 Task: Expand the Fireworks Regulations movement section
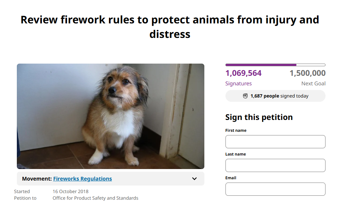click(x=194, y=179)
